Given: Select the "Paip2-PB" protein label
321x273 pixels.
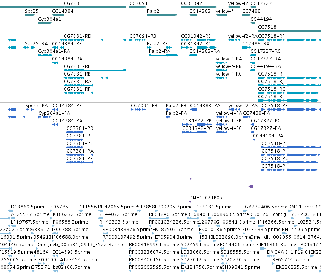Looking at the screenshot, I should click(176, 106).
